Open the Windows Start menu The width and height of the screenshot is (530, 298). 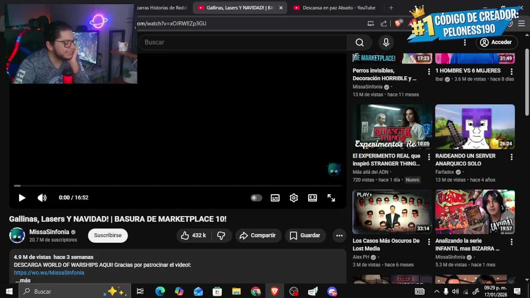(x=9, y=291)
